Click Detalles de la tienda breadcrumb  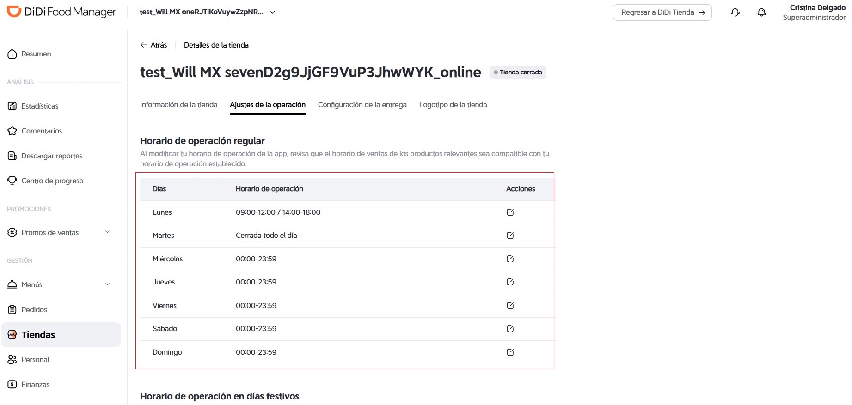click(216, 45)
